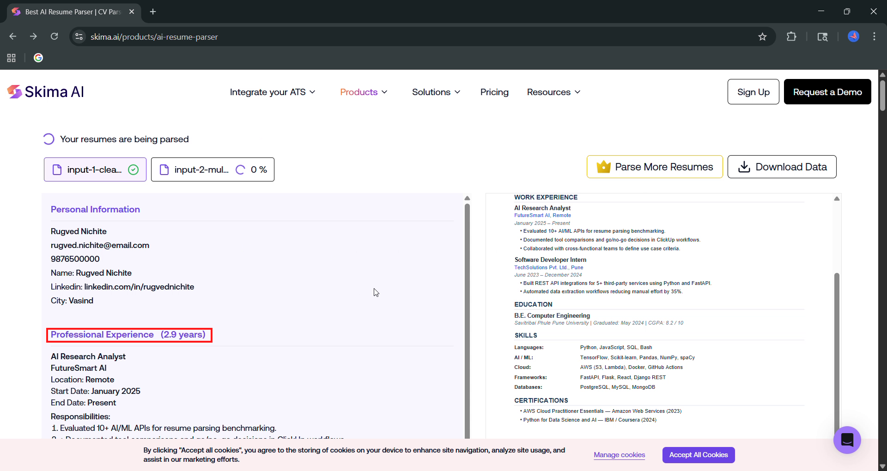Expand the Resources dropdown

click(553, 92)
